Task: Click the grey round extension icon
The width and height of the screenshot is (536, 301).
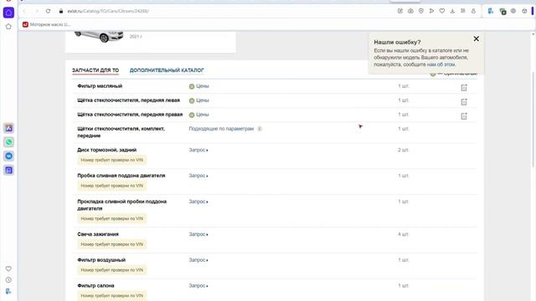Action: click(513, 11)
